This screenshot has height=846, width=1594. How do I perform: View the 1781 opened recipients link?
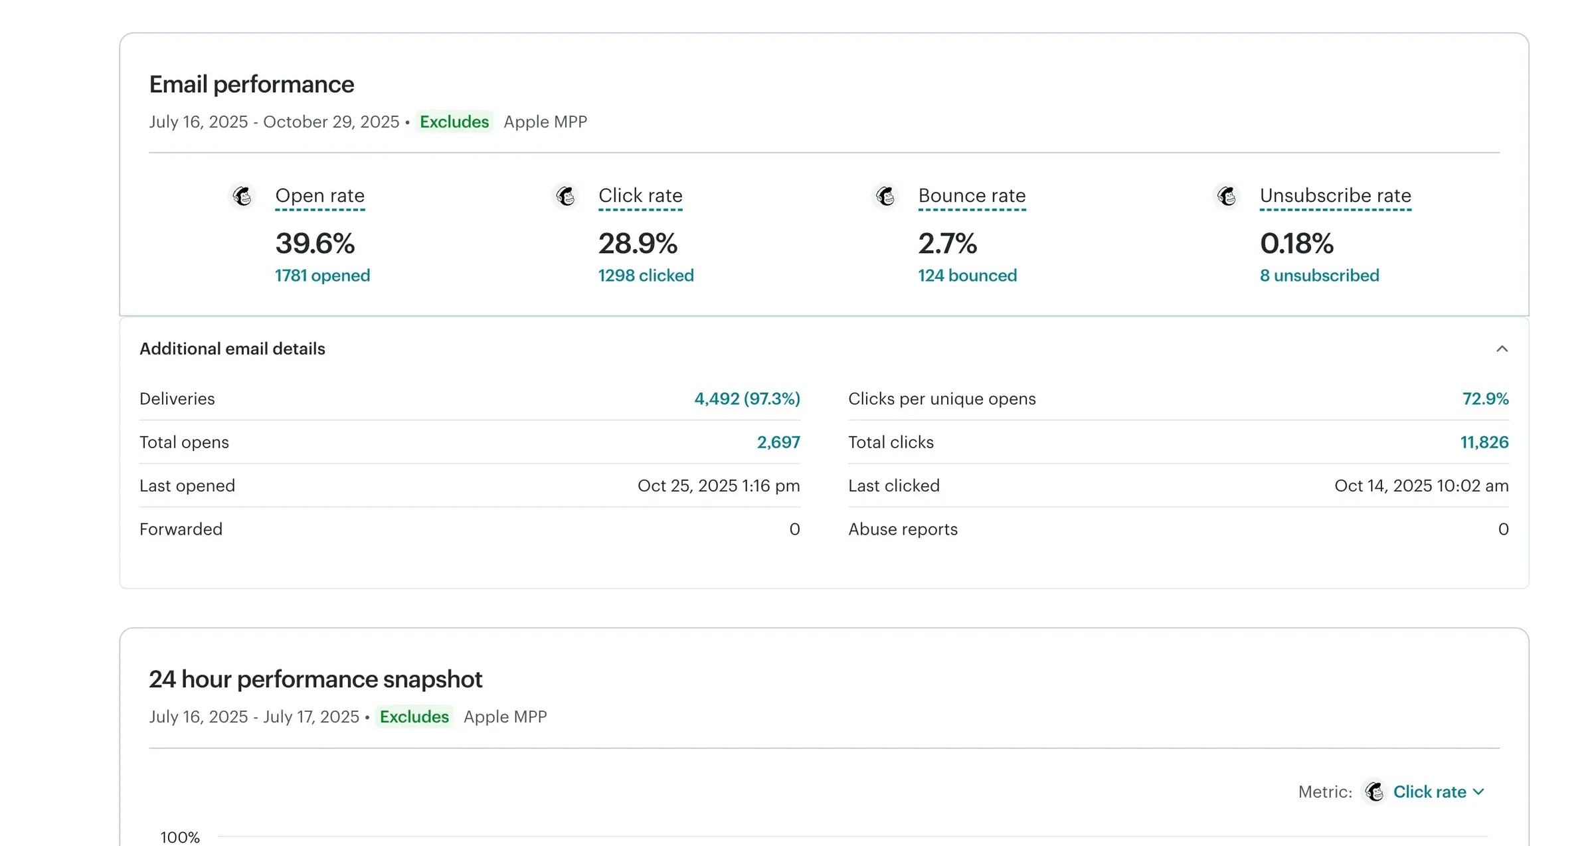pyautogui.click(x=323, y=276)
